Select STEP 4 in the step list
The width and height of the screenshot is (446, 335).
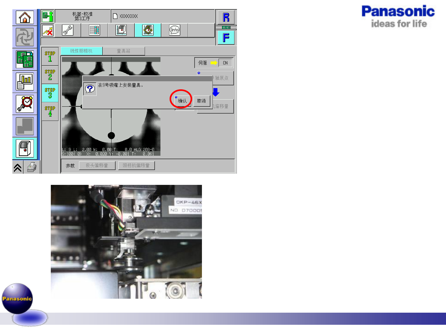50,111
